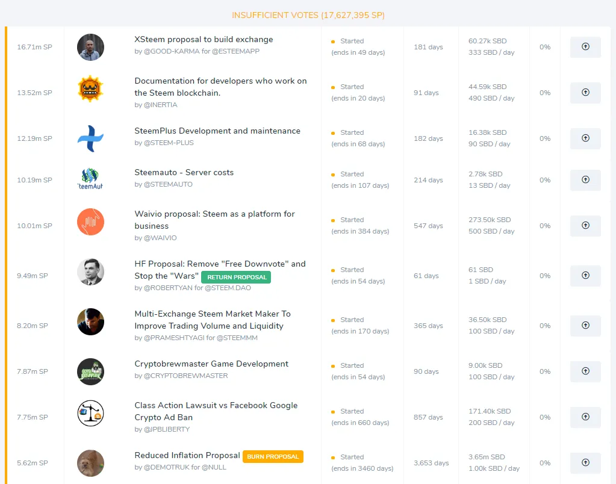The width and height of the screenshot is (616, 484).
Task: Open Class Action Lawsuit vs Facebook Google title
Action: [216, 411]
